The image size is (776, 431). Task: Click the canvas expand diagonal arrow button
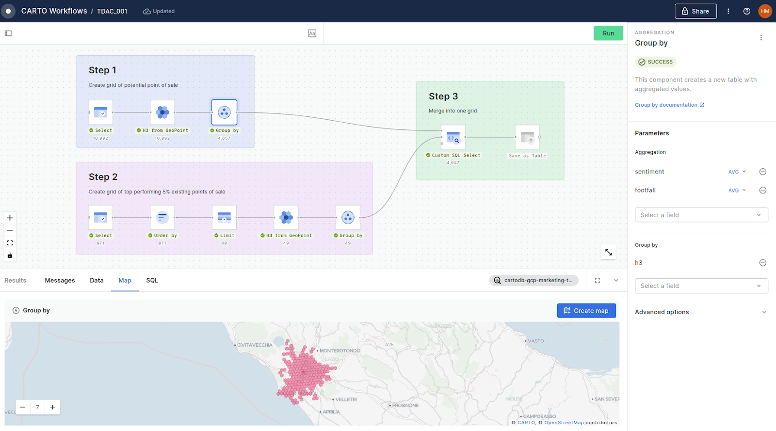click(x=608, y=252)
